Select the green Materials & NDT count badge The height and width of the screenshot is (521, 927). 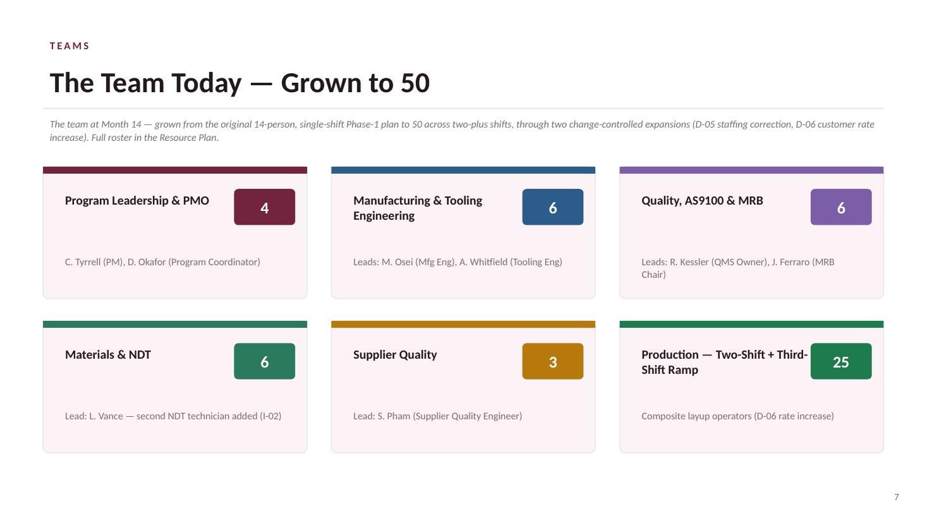[264, 361]
